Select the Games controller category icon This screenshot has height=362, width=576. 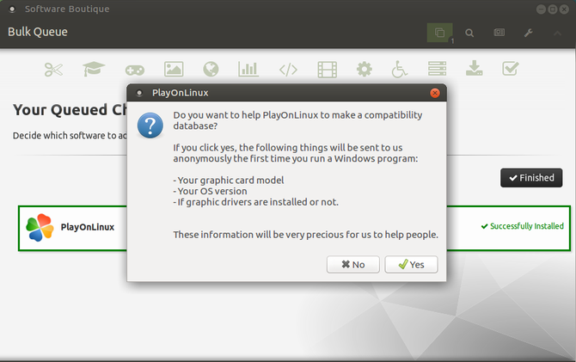point(135,69)
